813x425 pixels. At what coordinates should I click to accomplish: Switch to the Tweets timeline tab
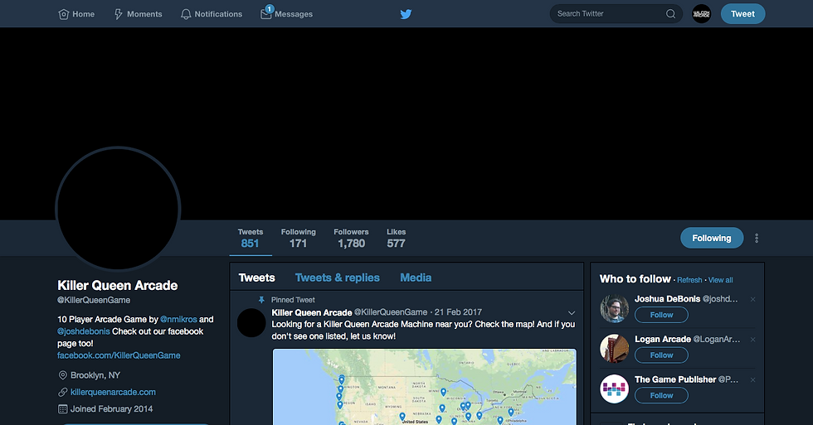(256, 278)
